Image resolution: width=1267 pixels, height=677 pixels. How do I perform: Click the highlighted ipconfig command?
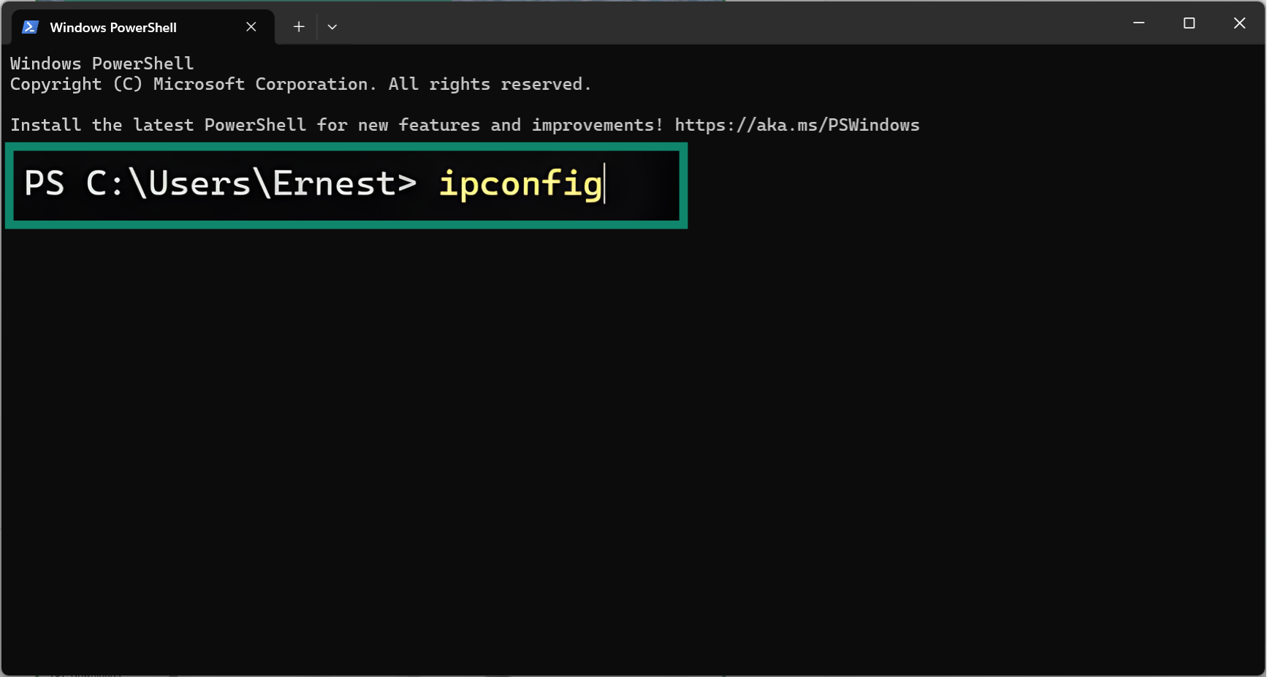click(x=521, y=184)
